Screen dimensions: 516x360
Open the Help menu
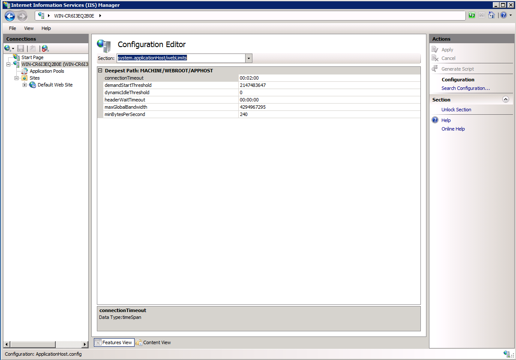[x=46, y=28]
